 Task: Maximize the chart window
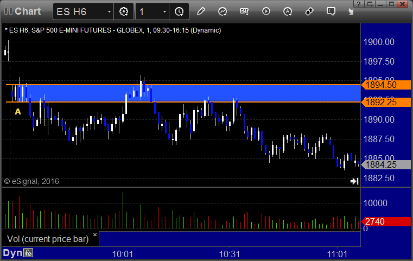coord(392,4)
